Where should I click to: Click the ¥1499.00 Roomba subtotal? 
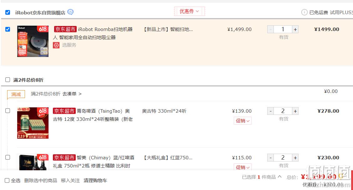coord(327,29)
